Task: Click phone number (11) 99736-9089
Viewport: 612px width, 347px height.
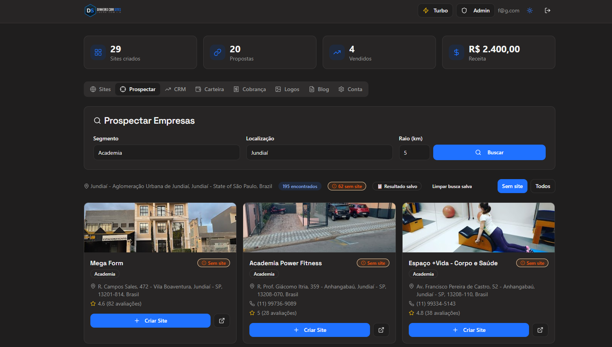Action: point(277,304)
